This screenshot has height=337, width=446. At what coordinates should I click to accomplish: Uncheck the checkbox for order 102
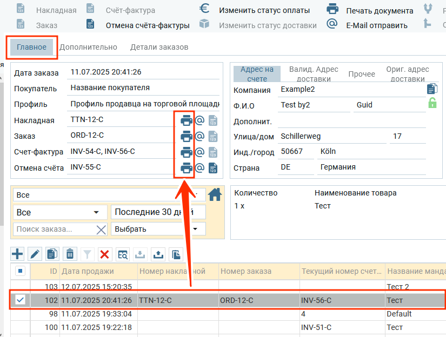(20, 300)
